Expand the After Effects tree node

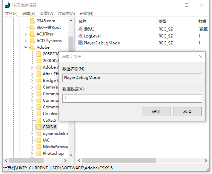(x=32, y=74)
